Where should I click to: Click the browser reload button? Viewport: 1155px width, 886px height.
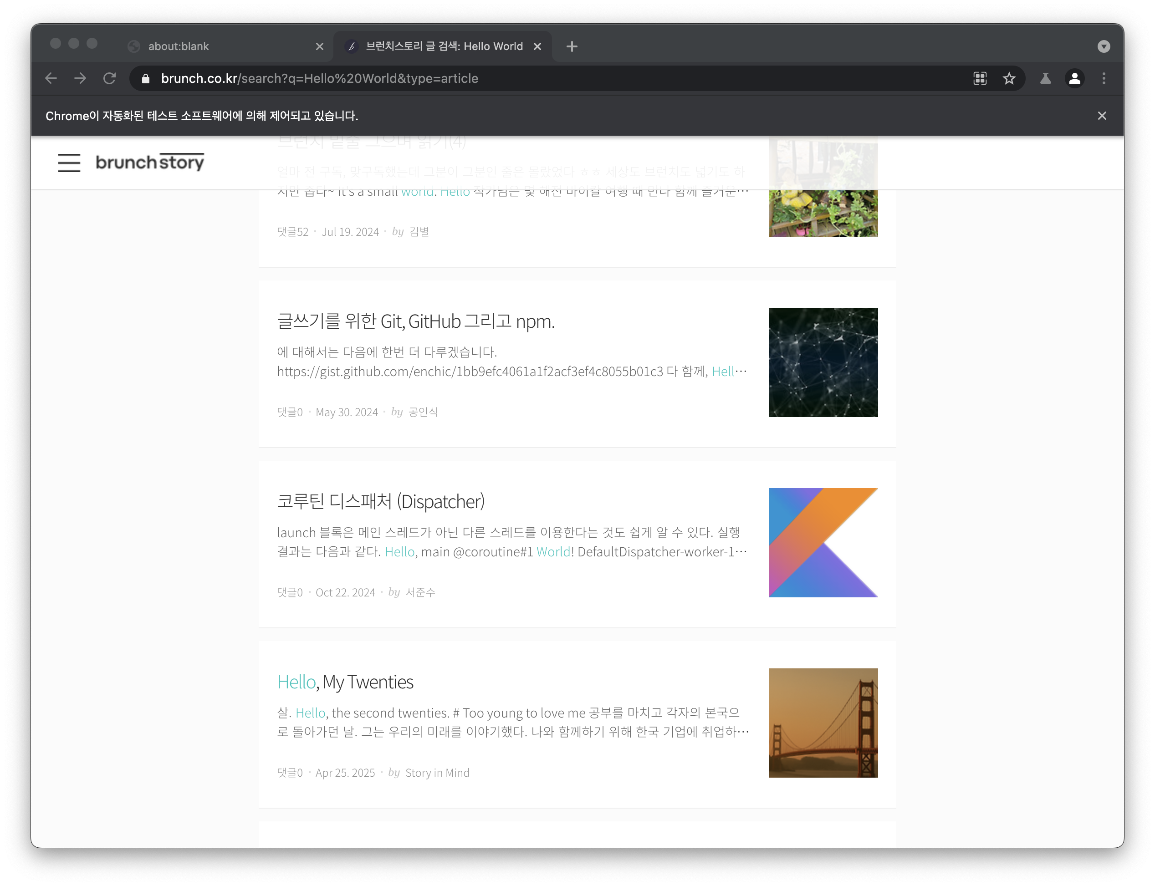tap(110, 79)
